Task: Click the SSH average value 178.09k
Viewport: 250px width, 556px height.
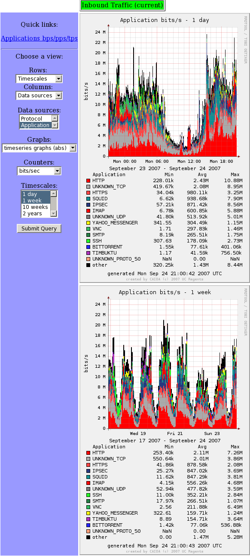Action: coord(198,241)
